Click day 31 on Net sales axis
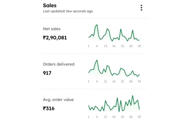This screenshot has height=126, width=189. coord(139,46)
